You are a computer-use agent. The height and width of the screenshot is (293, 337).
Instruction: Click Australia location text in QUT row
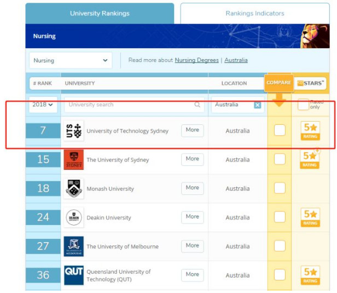click(237, 275)
